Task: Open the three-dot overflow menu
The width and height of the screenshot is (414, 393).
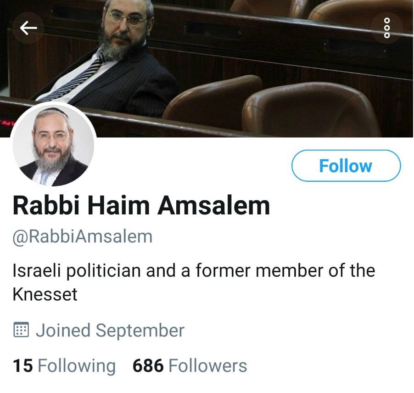Action: pos(386,28)
